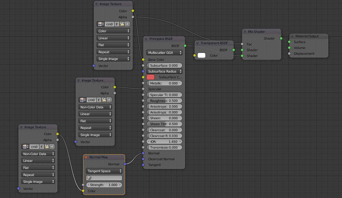Screen dimensions: 342x198
Task: Open the Multiscatter GGX distribution dropdown
Action: point(164,52)
